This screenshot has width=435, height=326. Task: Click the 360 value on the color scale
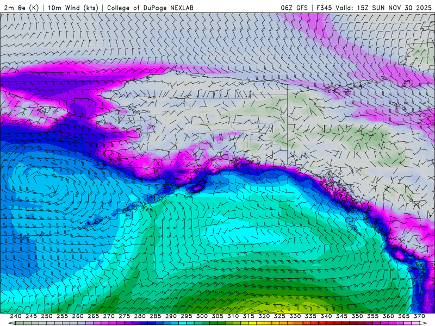[388, 316]
